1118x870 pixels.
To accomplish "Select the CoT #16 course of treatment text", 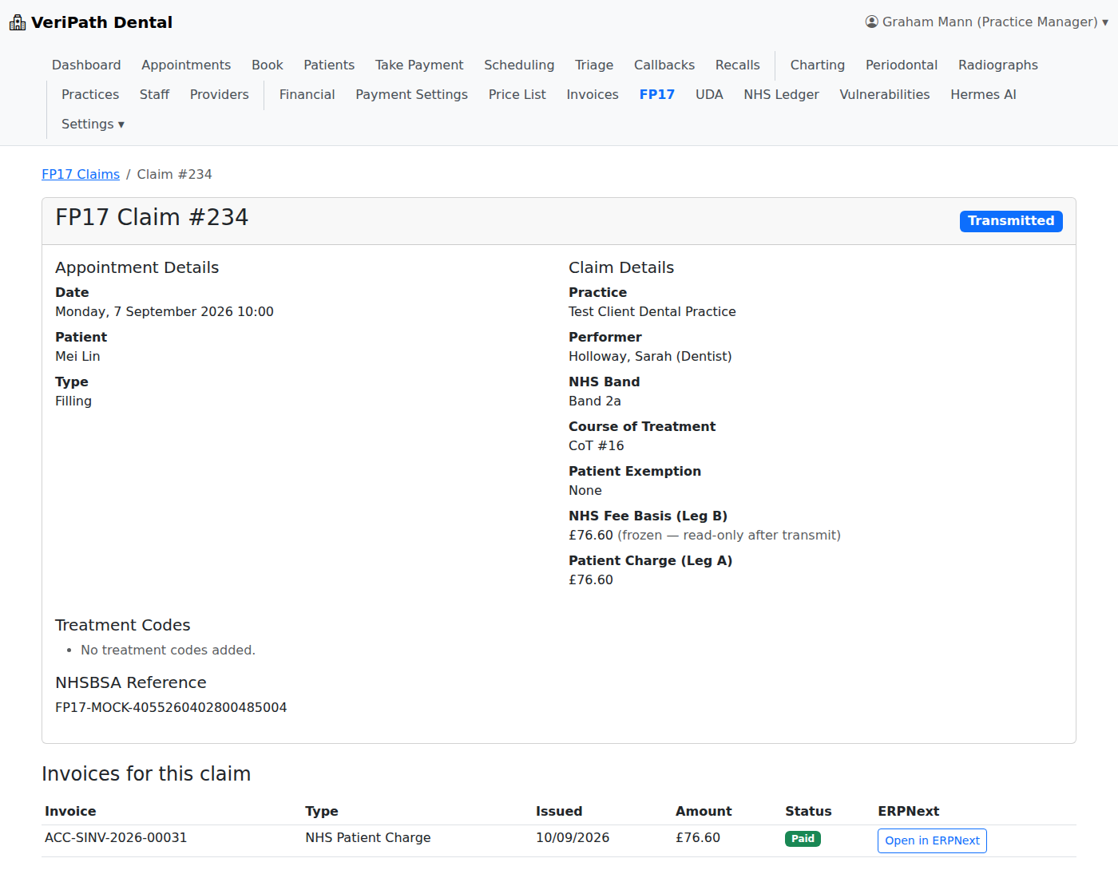I will tap(597, 445).
